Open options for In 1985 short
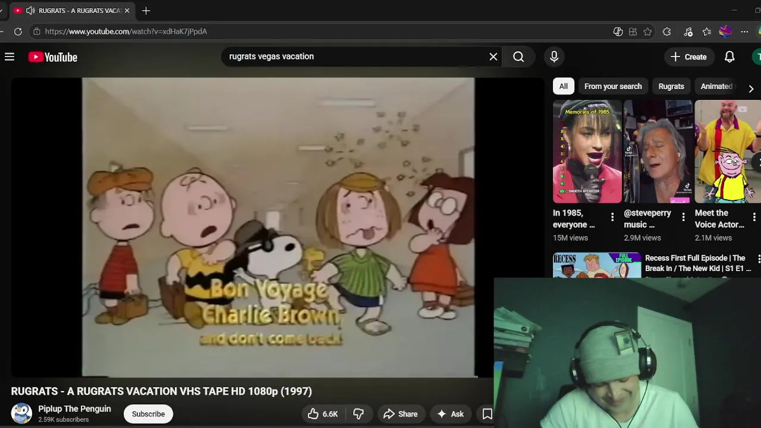 coord(612,217)
